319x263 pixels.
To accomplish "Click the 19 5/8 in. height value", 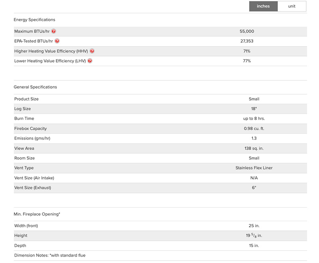I will [254, 236].
